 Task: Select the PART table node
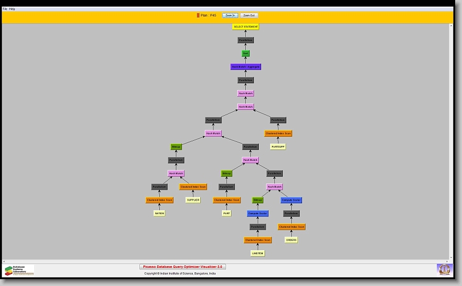226,214
